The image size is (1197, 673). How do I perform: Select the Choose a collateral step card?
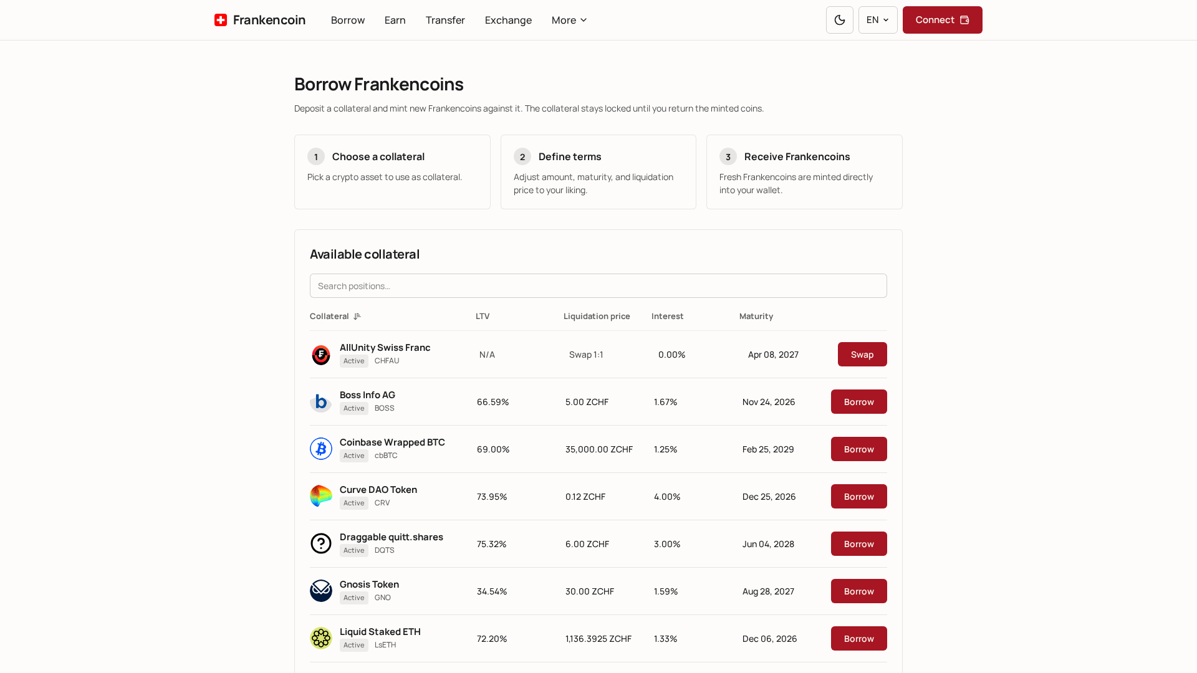tap(392, 172)
